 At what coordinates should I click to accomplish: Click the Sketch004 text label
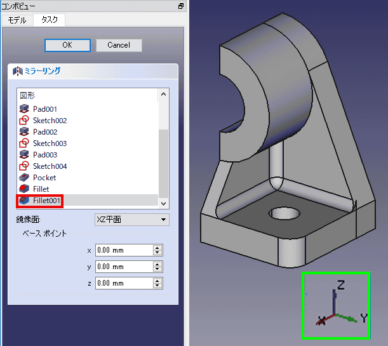click(50, 166)
